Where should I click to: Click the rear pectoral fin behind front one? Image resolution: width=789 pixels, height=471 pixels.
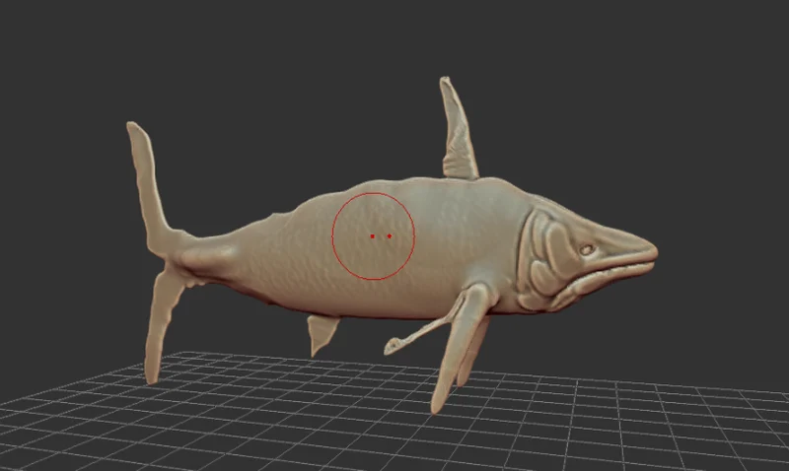click(x=475, y=352)
